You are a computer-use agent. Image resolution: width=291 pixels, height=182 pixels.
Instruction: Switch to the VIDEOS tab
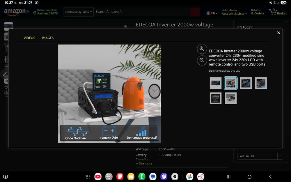(x=29, y=38)
